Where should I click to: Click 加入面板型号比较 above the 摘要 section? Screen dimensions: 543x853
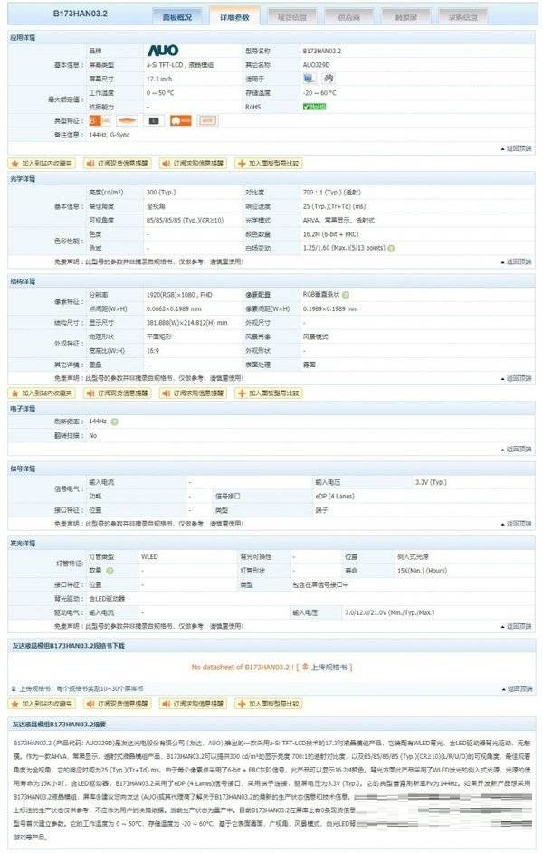pyautogui.click(x=269, y=704)
